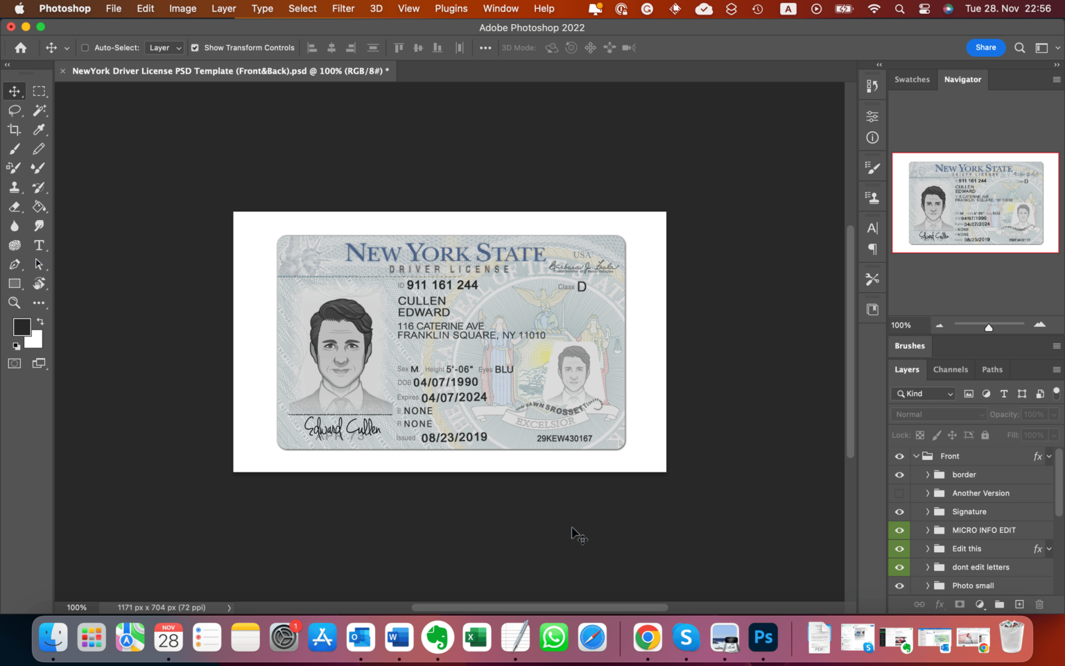Expand the Edit this layer group

click(x=928, y=548)
